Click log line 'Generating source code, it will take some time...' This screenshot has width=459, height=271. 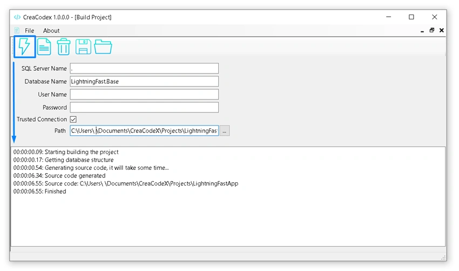(91, 168)
